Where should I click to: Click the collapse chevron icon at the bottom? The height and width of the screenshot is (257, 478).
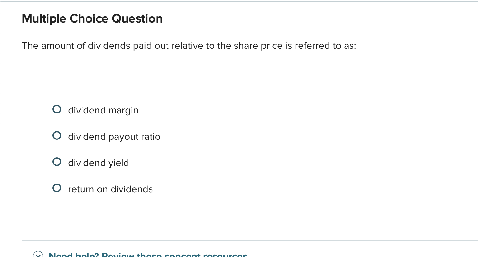point(38,255)
